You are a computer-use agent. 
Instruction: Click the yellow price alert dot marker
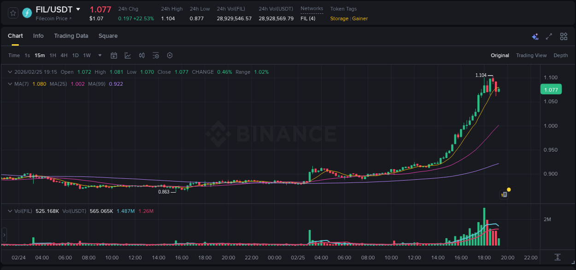pyautogui.click(x=508, y=189)
